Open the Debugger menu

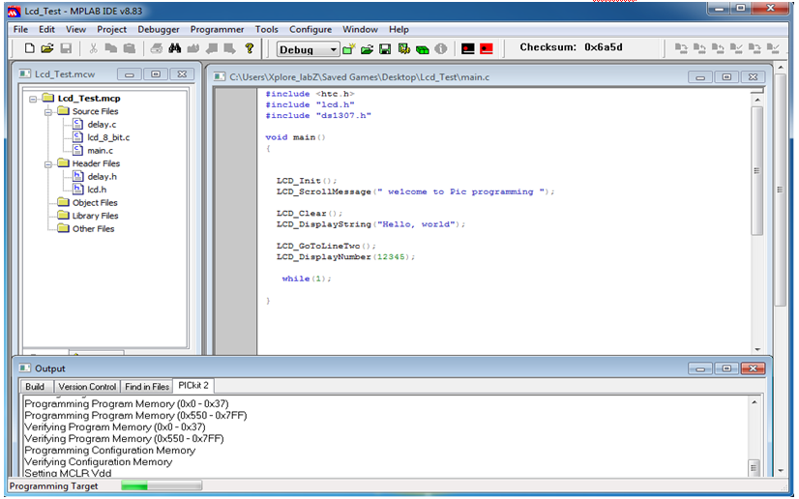click(x=159, y=30)
